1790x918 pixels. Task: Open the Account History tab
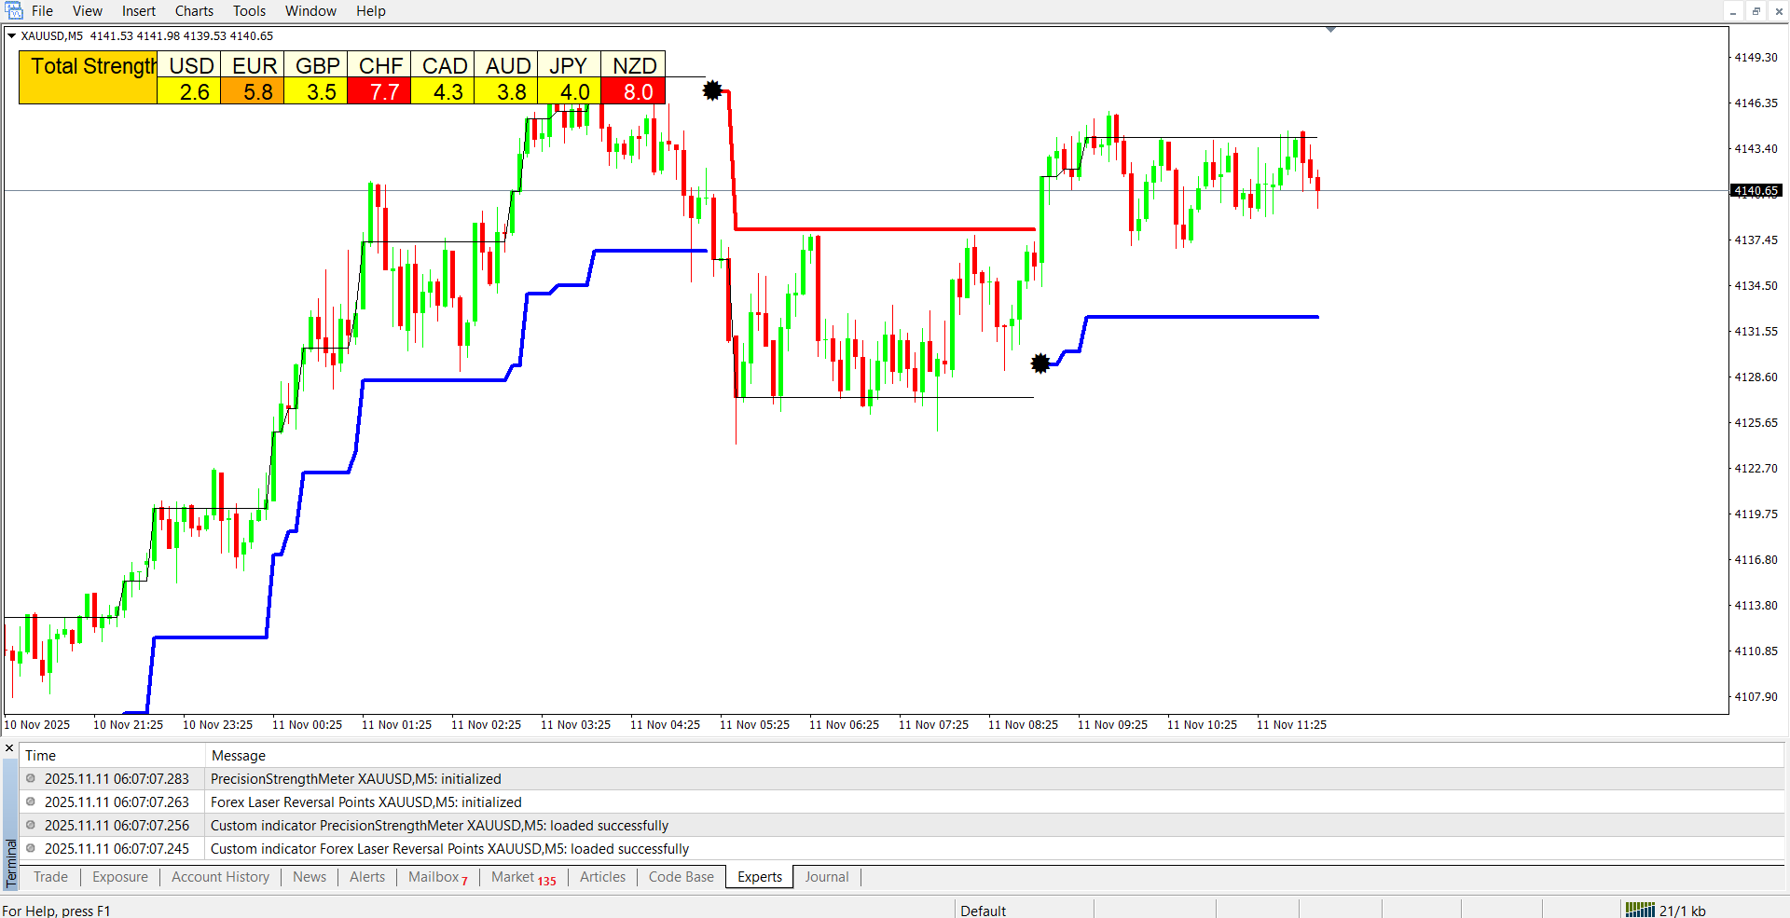coord(220,877)
